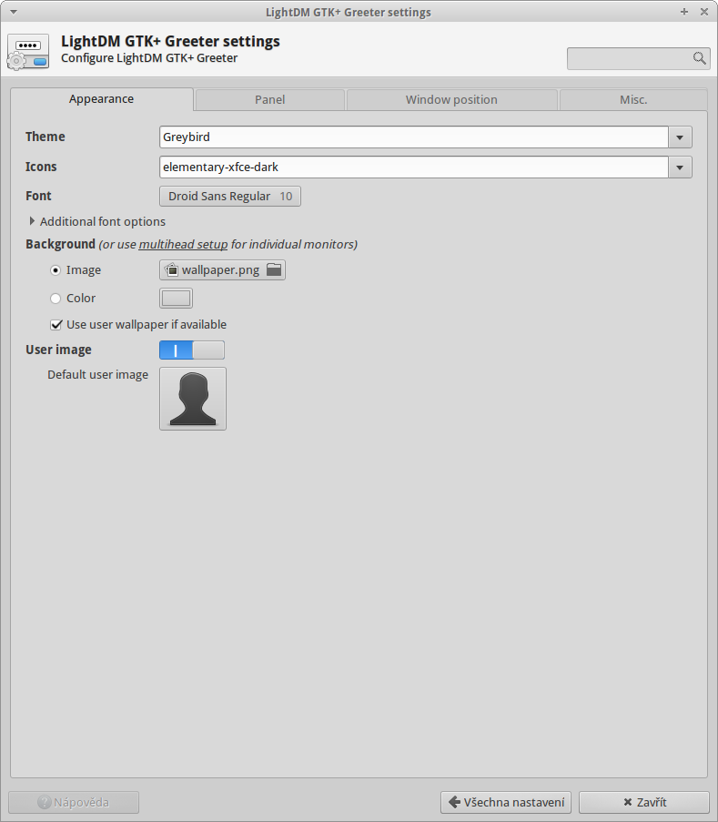The height and width of the screenshot is (822, 718).
Task: Switch to the Window position tab
Action: 451,99
